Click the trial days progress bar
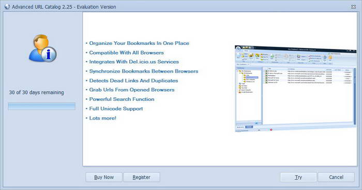This screenshot has width=362, height=190. tap(41, 107)
